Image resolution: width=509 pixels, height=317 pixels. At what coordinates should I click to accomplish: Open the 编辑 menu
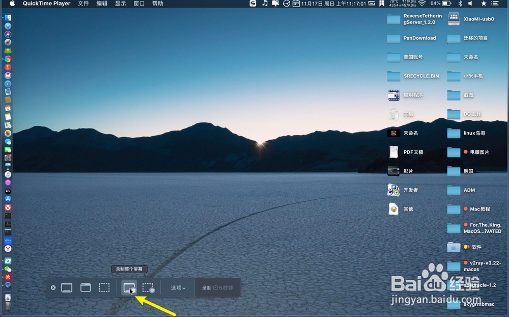tap(102, 3)
